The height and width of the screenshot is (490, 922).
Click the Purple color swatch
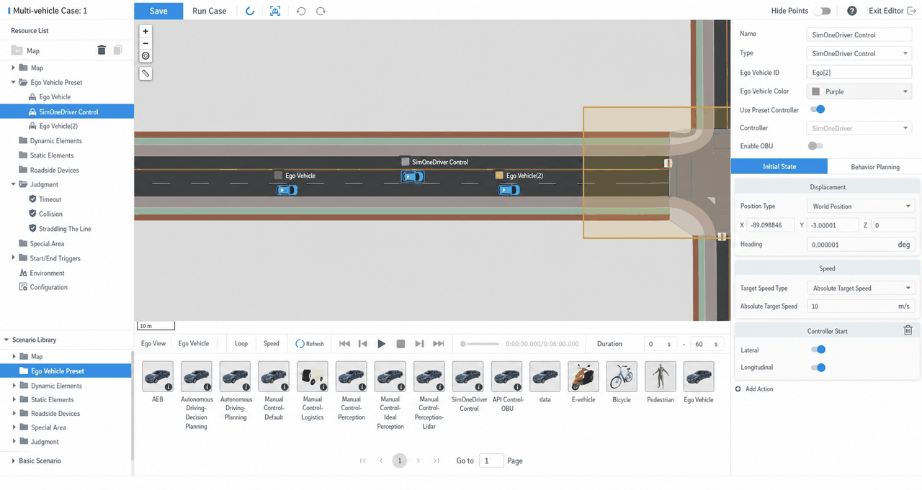click(x=816, y=91)
